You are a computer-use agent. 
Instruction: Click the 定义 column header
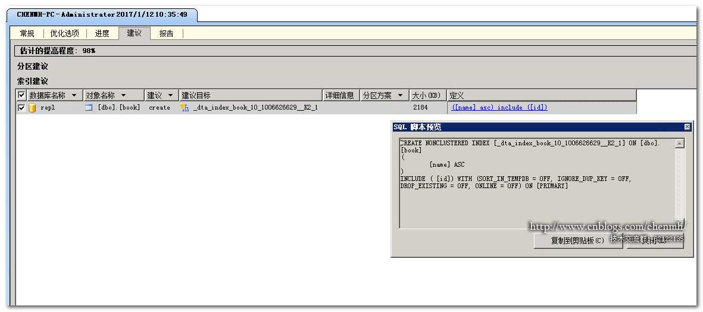pos(542,95)
